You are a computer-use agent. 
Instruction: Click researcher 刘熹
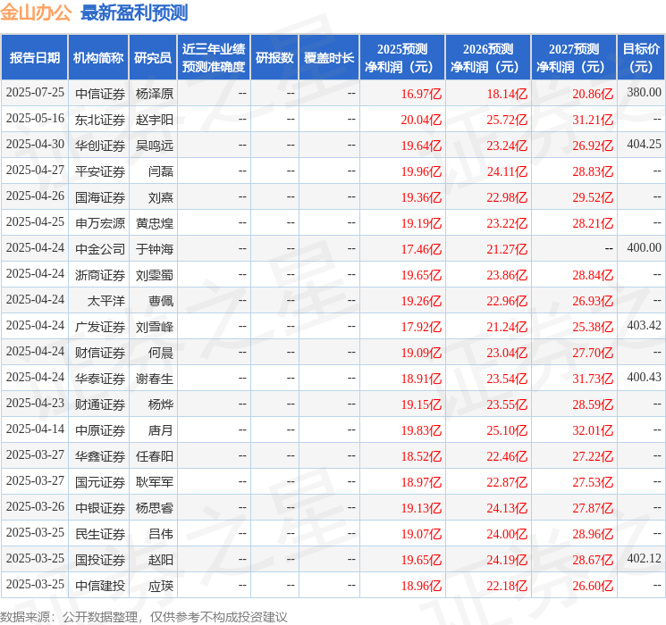coord(161,197)
